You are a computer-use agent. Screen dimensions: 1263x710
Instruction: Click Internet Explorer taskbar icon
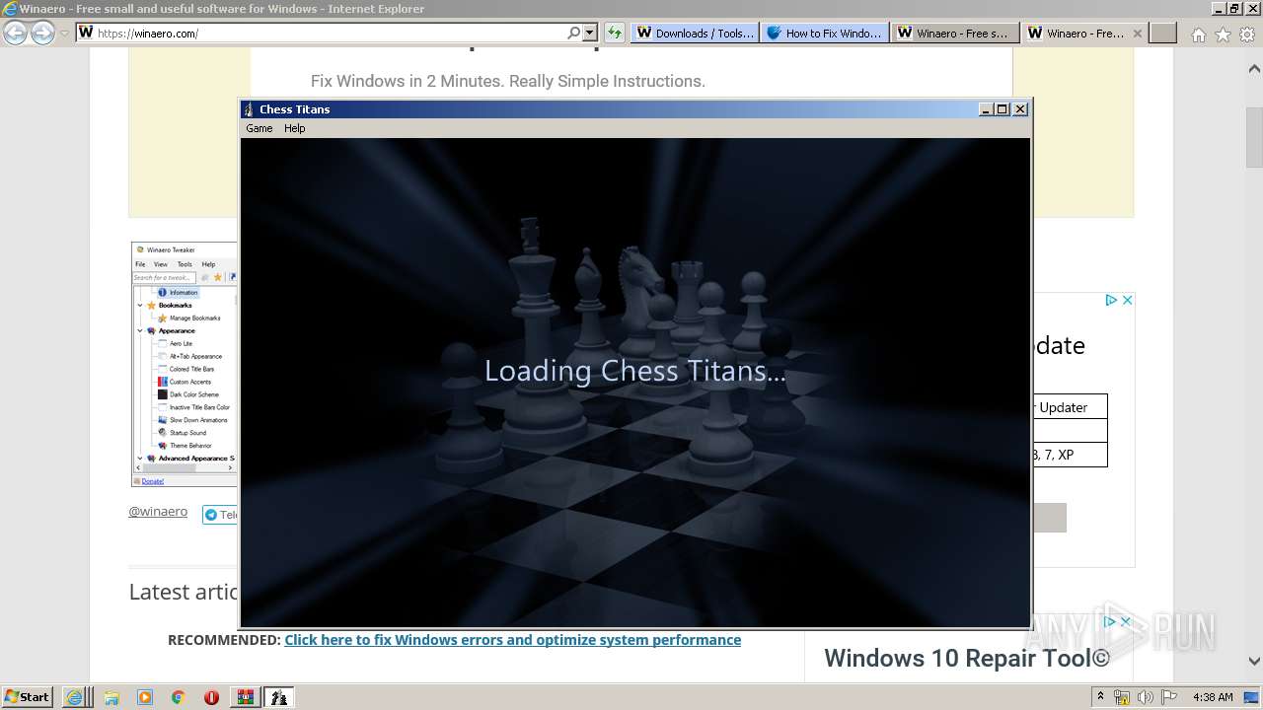point(75,697)
